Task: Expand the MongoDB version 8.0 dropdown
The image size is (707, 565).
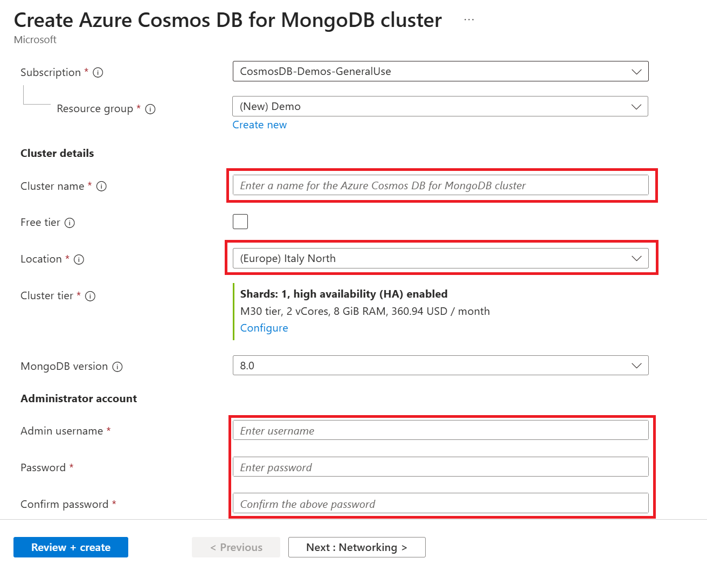Action: [440, 366]
